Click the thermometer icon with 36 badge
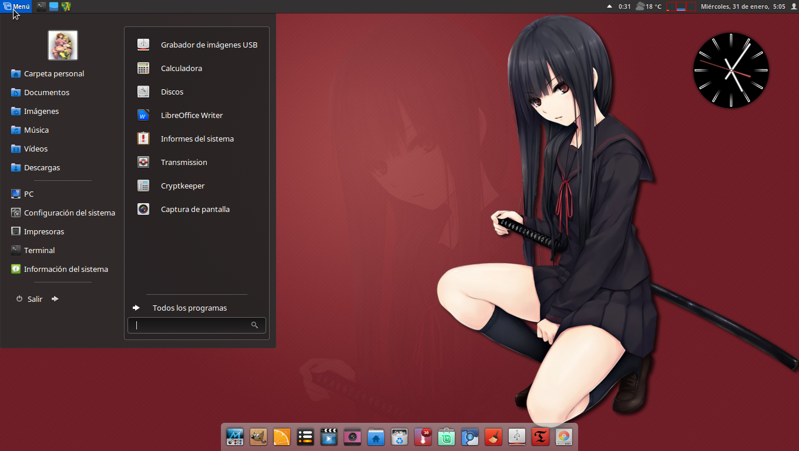Screen dimensions: 799x451 point(423,436)
